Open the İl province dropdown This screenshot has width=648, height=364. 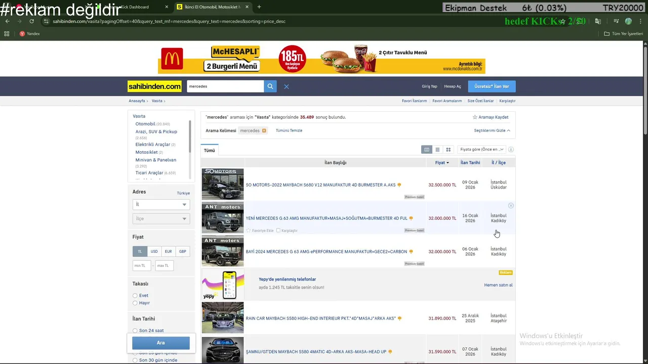(x=161, y=204)
